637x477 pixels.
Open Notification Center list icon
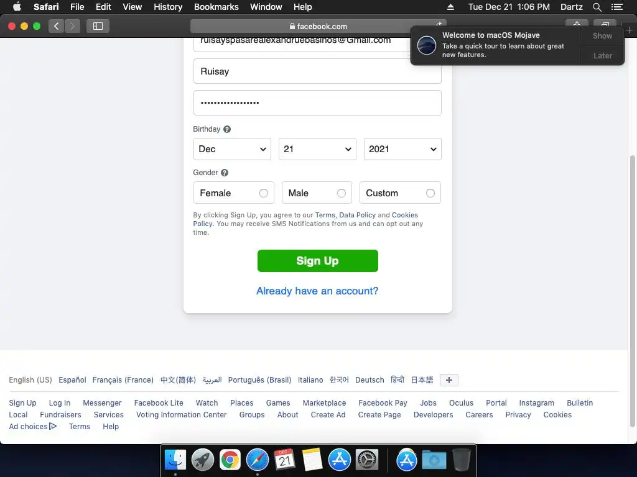pos(616,7)
